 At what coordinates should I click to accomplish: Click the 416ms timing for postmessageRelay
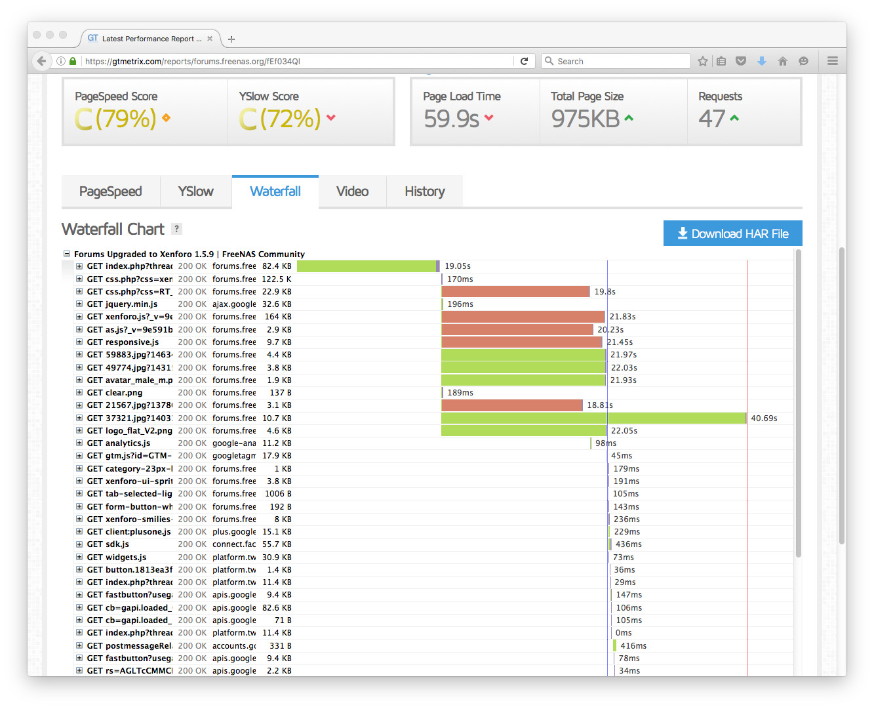pyautogui.click(x=633, y=646)
